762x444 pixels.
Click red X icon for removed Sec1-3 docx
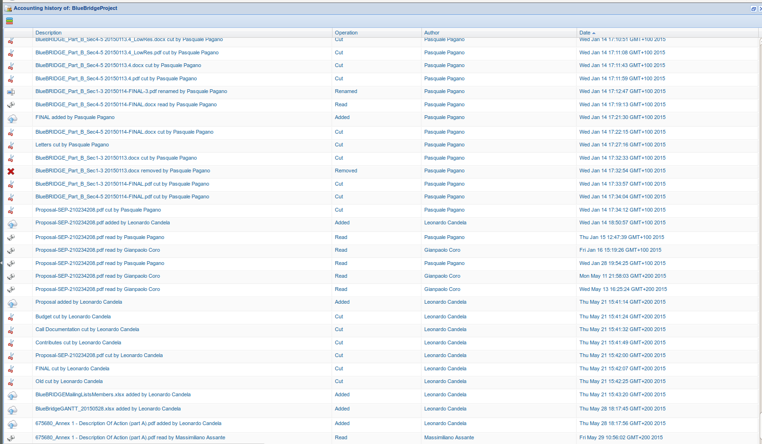[x=11, y=171]
